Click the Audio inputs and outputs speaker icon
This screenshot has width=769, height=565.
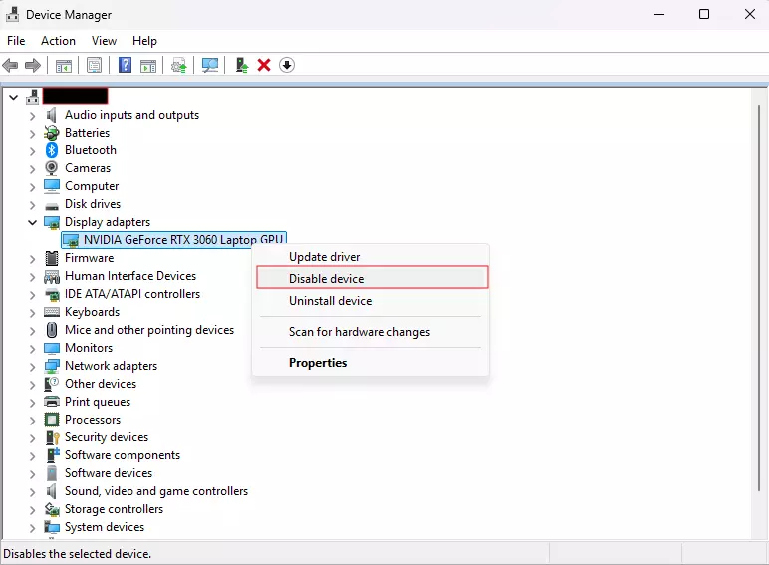pyautogui.click(x=52, y=115)
